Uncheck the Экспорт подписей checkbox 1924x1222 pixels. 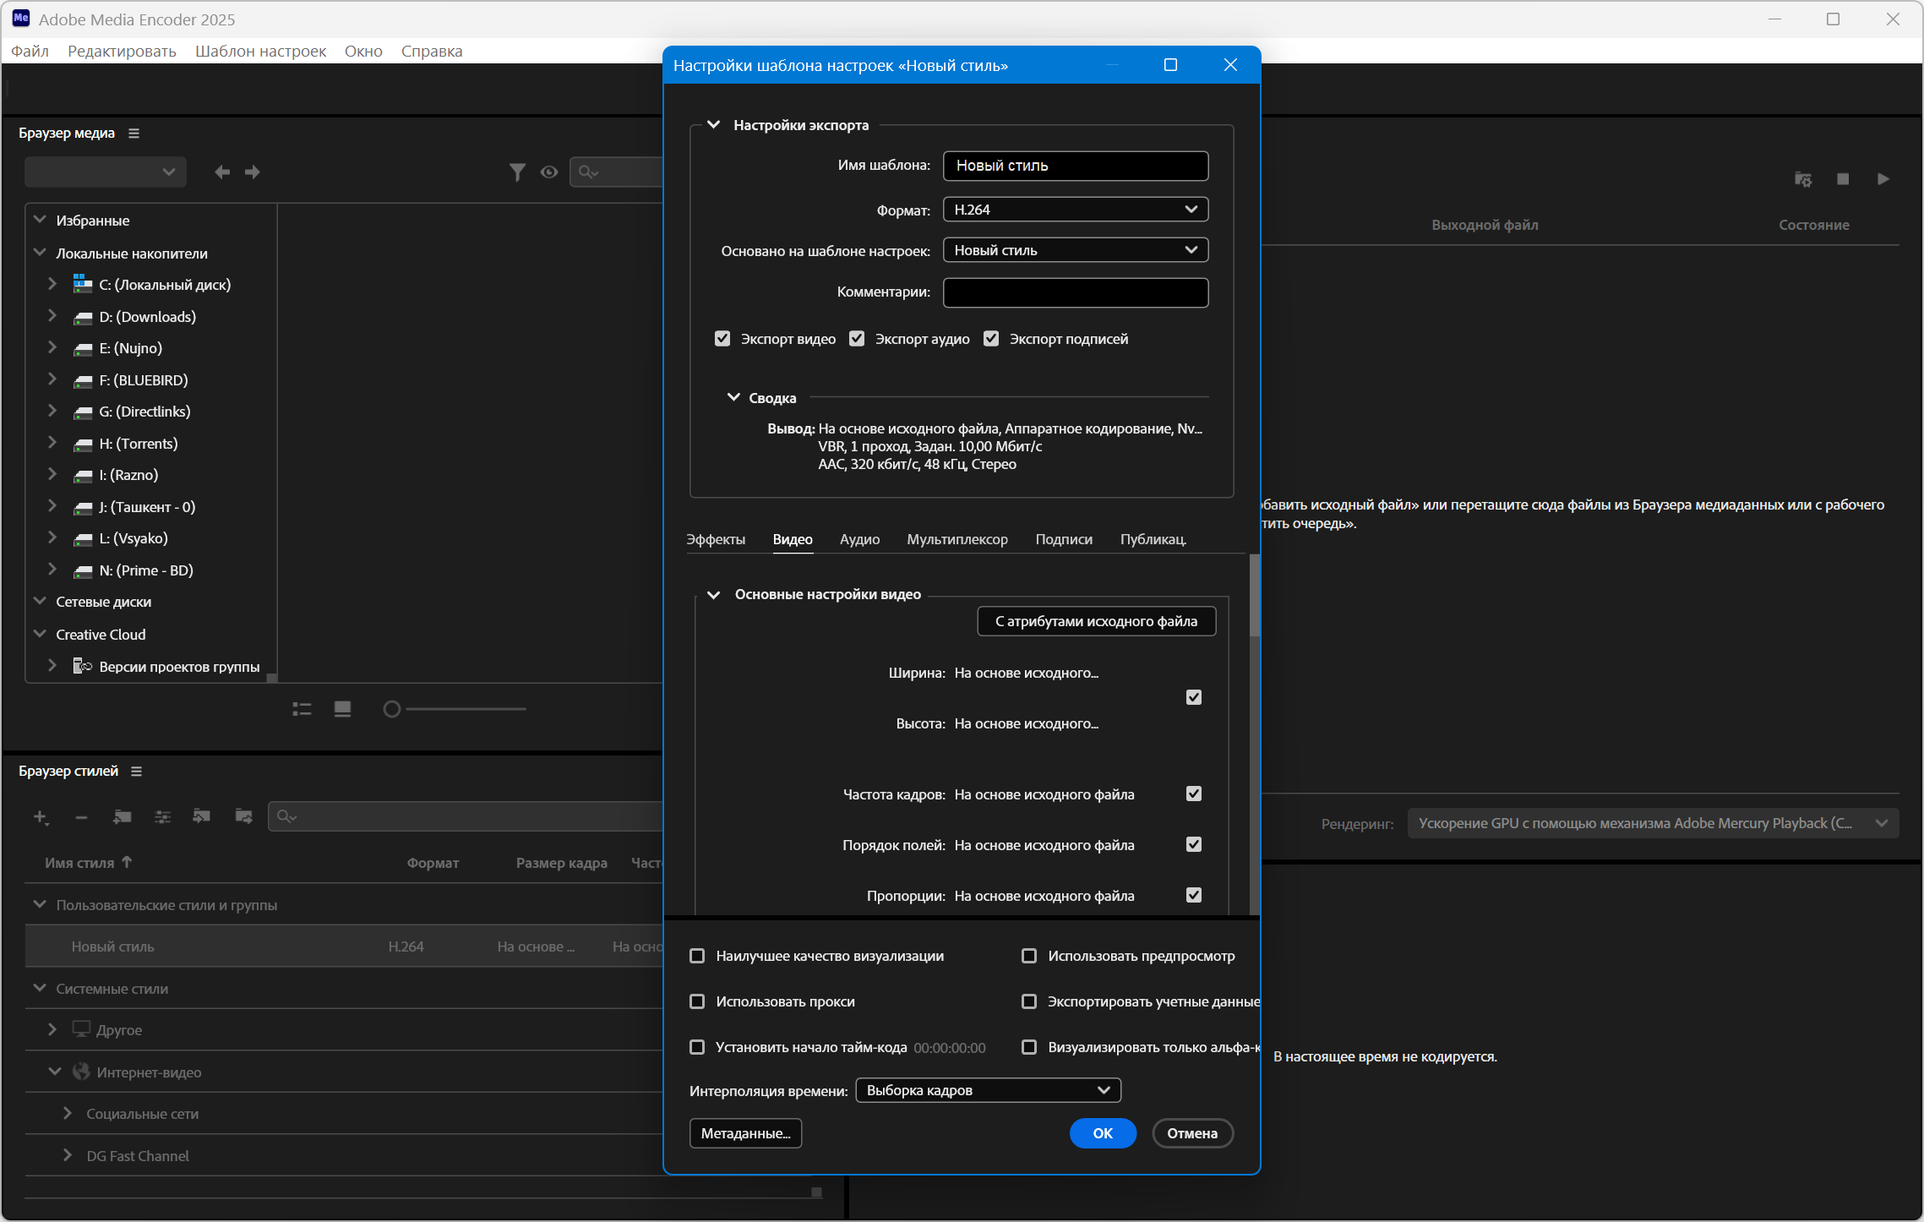pyautogui.click(x=991, y=339)
